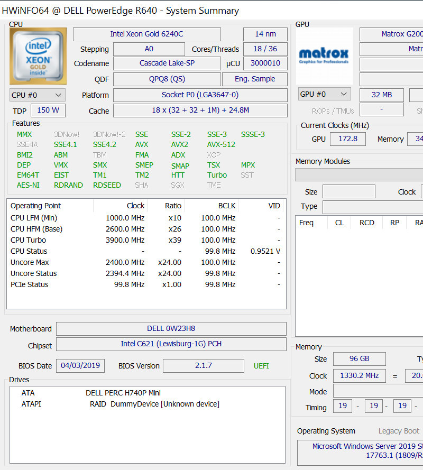Image resolution: width=423 pixels, height=470 pixels.
Task: Click the CPU Status VID value 0.9521 V
Action: 265,251
